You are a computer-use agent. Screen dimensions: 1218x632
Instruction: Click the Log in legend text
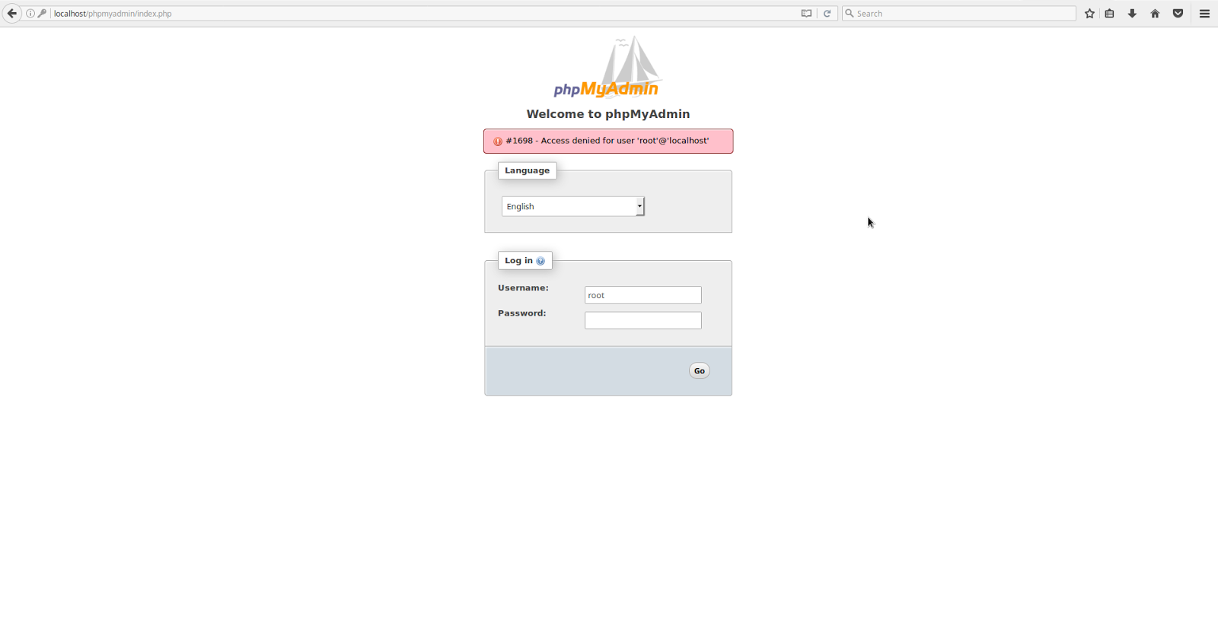coord(518,260)
